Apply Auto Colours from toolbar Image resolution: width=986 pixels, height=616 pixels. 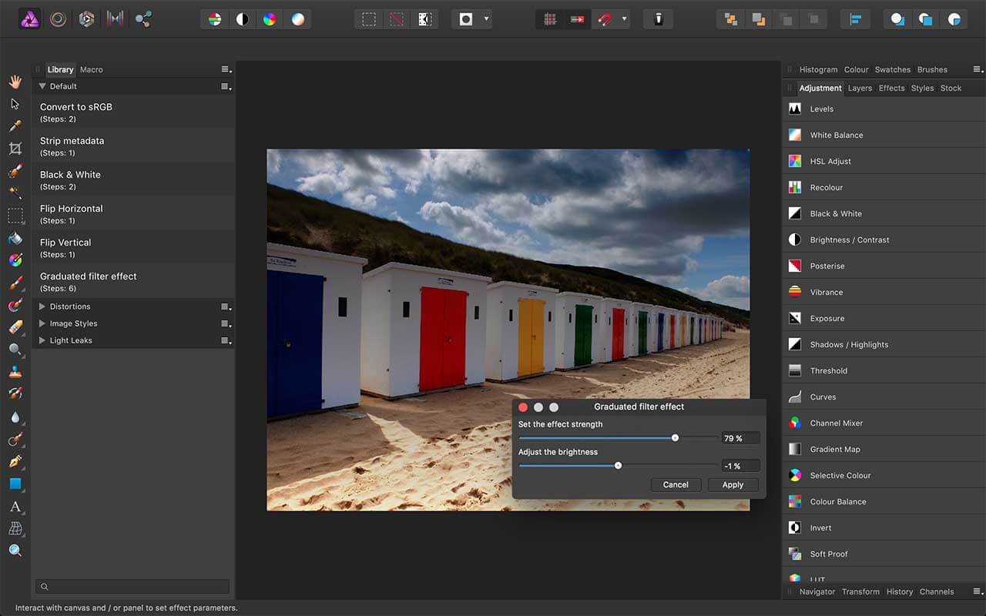pos(269,19)
